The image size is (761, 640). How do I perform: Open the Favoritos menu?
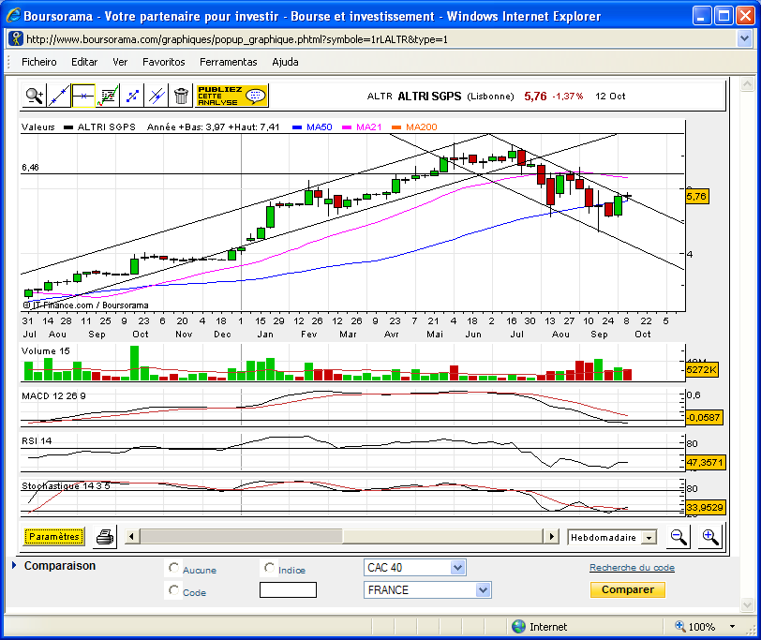click(x=164, y=62)
